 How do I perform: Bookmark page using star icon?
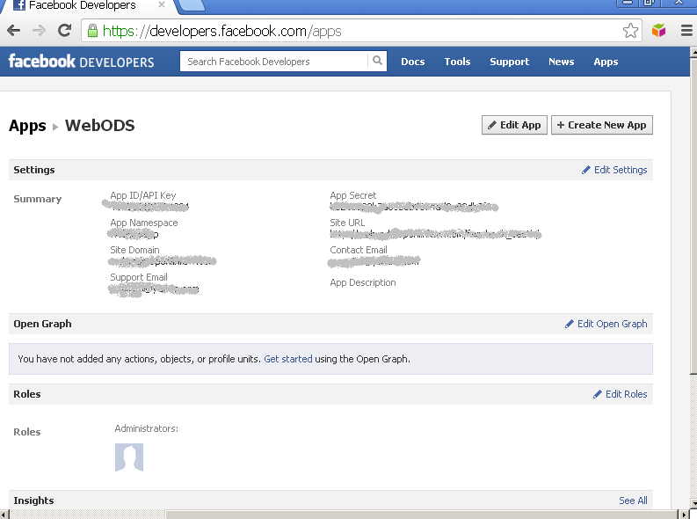click(x=630, y=31)
